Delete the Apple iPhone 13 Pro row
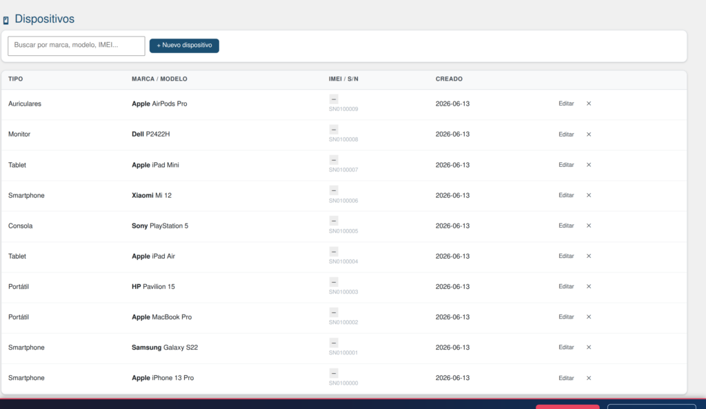Image resolution: width=706 pixels, height=409 pixels. pyautogui.click(x=589, y=378)
